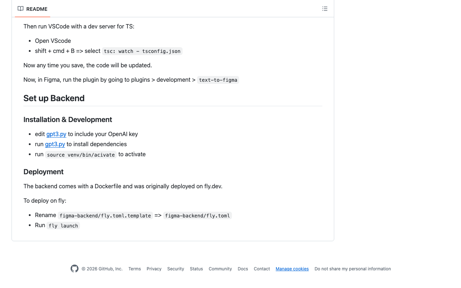The width and height of the screenshot is (461, 288).
Task: Click the Set up Backend heading
Action: 54,98
